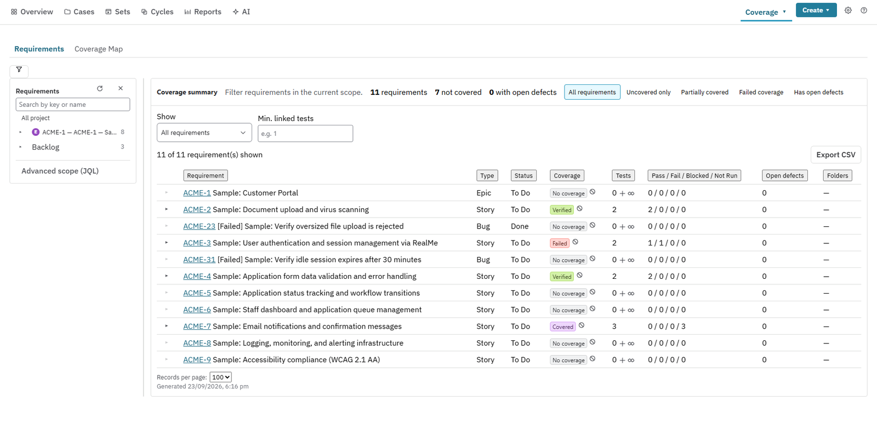This screenshot has height=429, width=877.
Task: Click the circle icon beside ACME-1 No coverage
Action: click(x=593, y=192)
